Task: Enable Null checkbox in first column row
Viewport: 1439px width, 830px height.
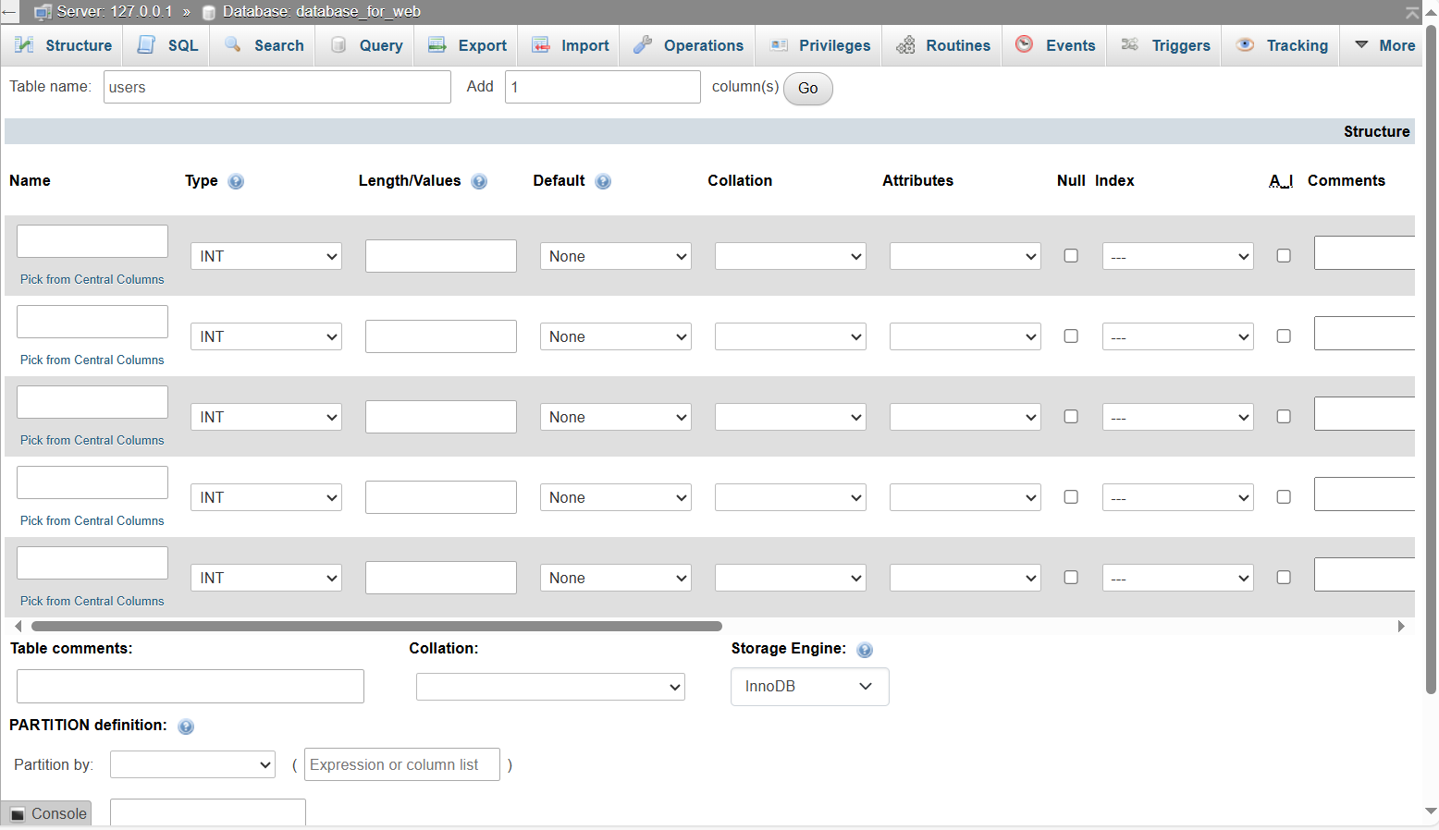Action: coord(1071,256)
